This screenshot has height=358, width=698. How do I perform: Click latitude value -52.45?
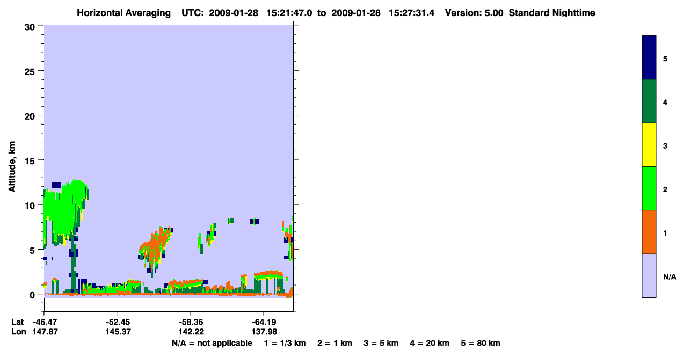(x=117, y=322)
